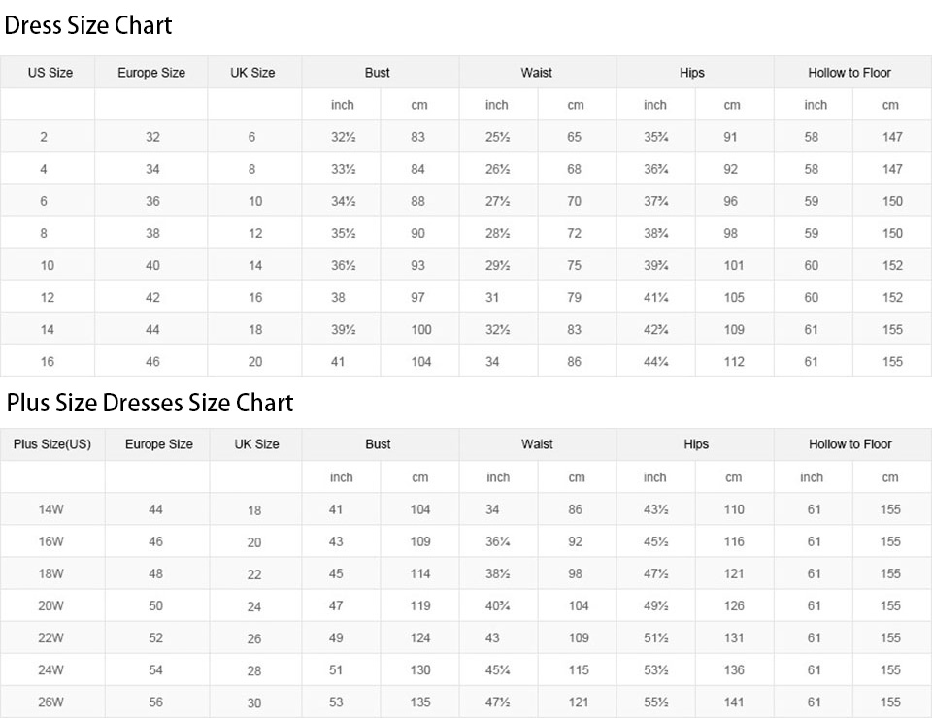Click the 20W plus size row label
The image size is (932, 718).
pyautogui.click(x=51, y=605)
